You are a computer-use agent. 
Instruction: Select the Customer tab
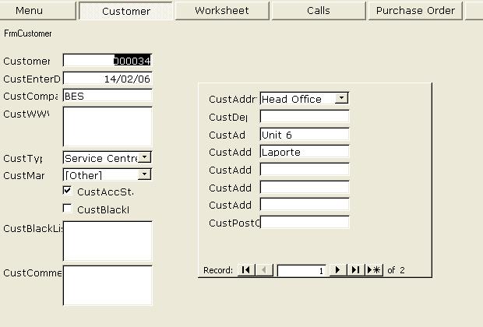pyautogui.click(x=126, y=11)
